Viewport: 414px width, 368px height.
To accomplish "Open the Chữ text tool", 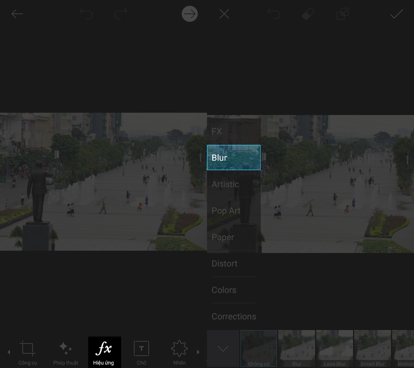I will (141, 352).
